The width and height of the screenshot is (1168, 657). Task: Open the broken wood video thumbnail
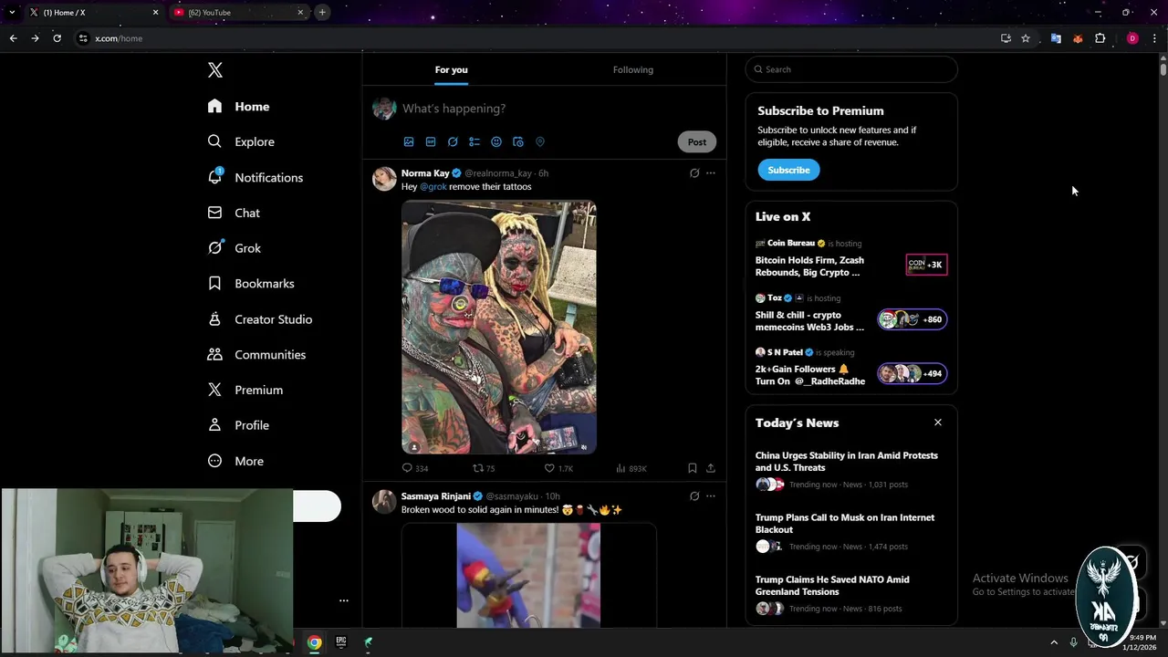coord(528,575)
